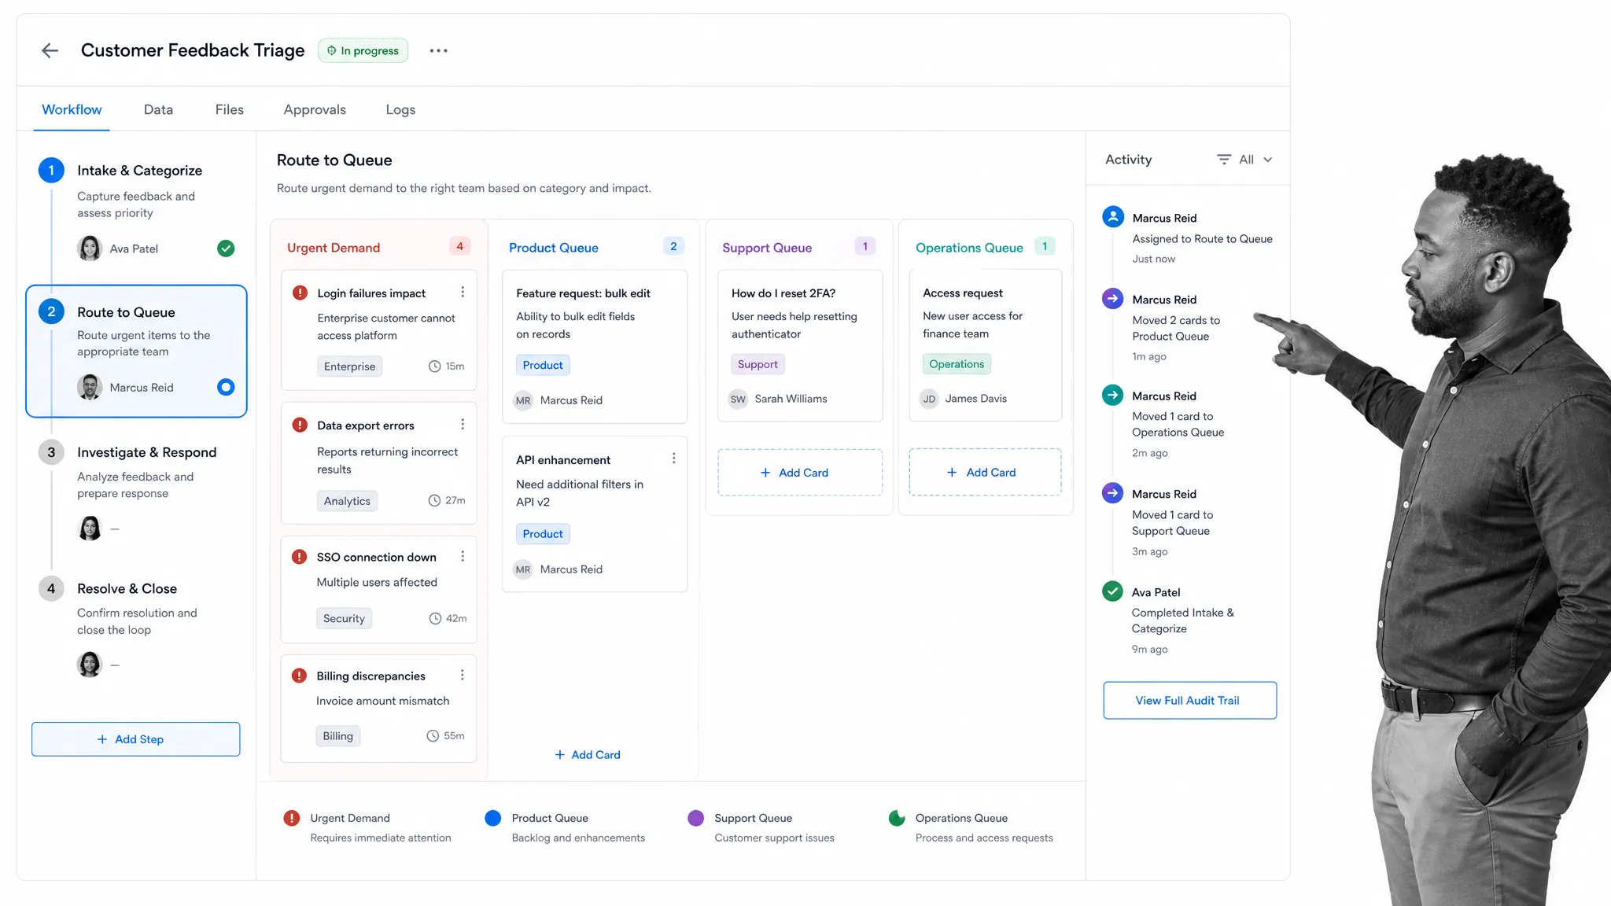Click purple Support Queue legend dot

tap(695, 818)
